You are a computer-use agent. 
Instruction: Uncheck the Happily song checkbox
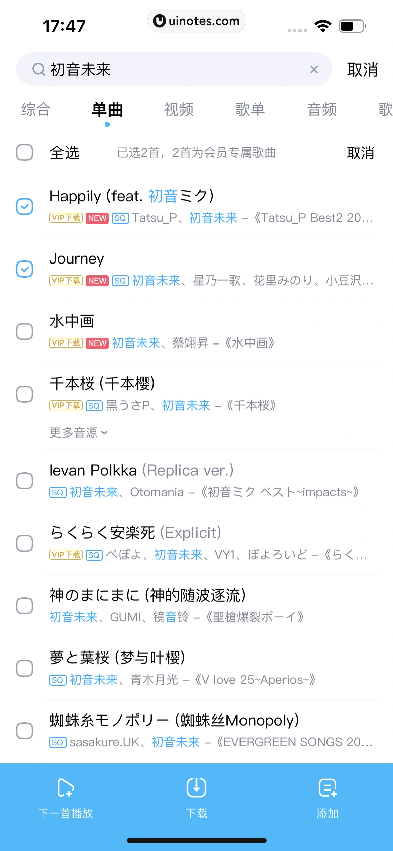click(x=25, y=206)
